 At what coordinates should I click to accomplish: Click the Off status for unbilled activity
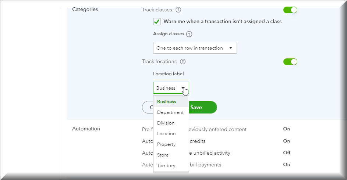point(286,153)
